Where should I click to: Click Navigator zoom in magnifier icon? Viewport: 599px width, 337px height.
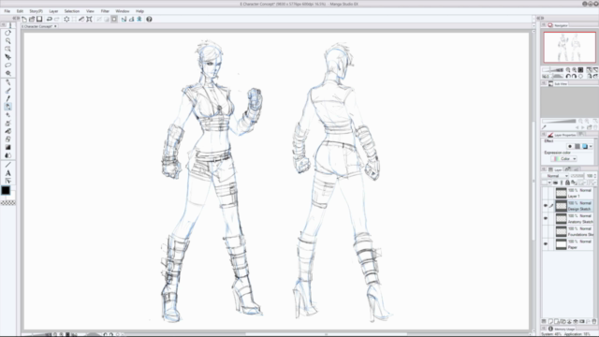[x=574, y=70]
